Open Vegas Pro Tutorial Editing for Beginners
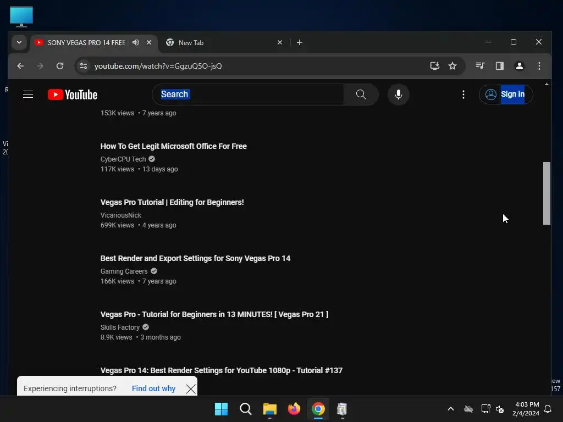The image size is (563, 422). [172, 202]
